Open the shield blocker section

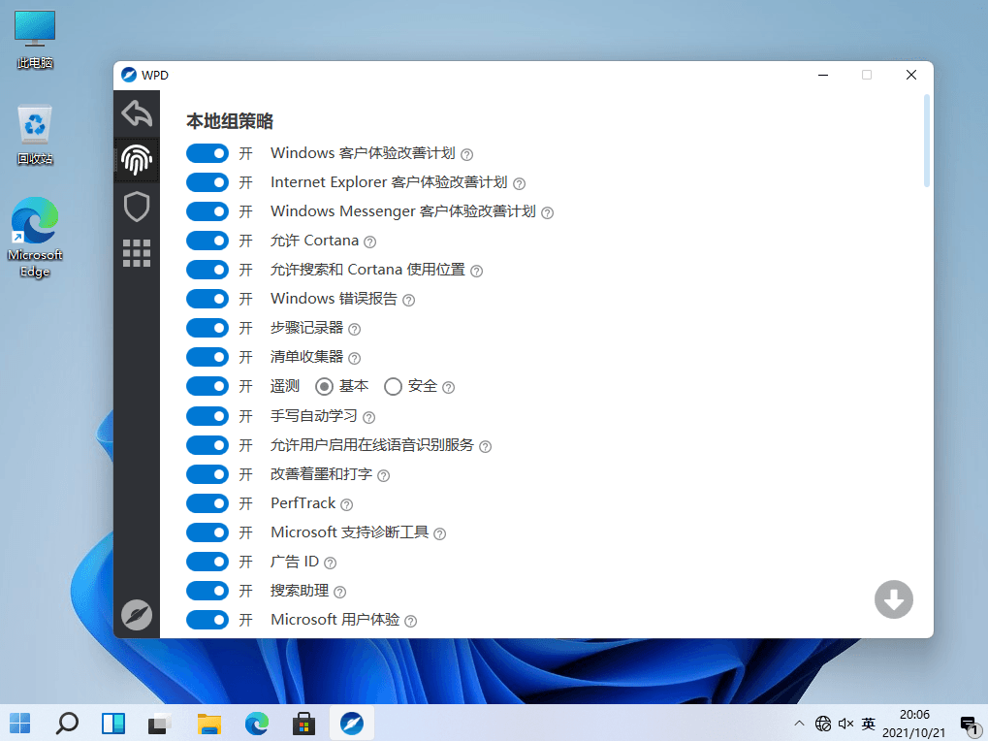[137, 207]
